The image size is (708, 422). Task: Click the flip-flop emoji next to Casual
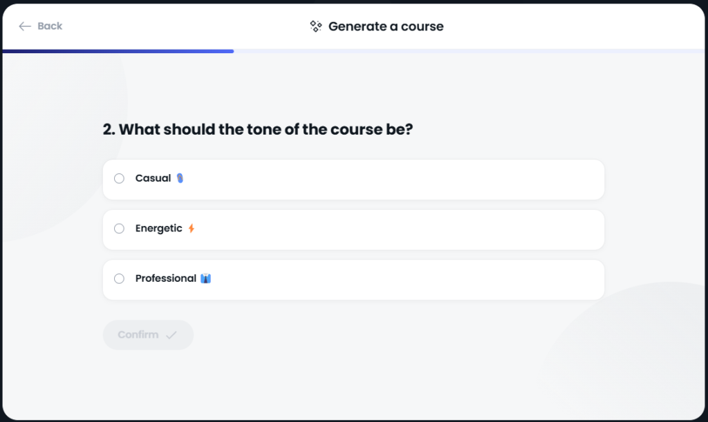180,178
